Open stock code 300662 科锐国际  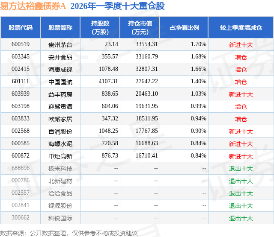coord(21,217)
